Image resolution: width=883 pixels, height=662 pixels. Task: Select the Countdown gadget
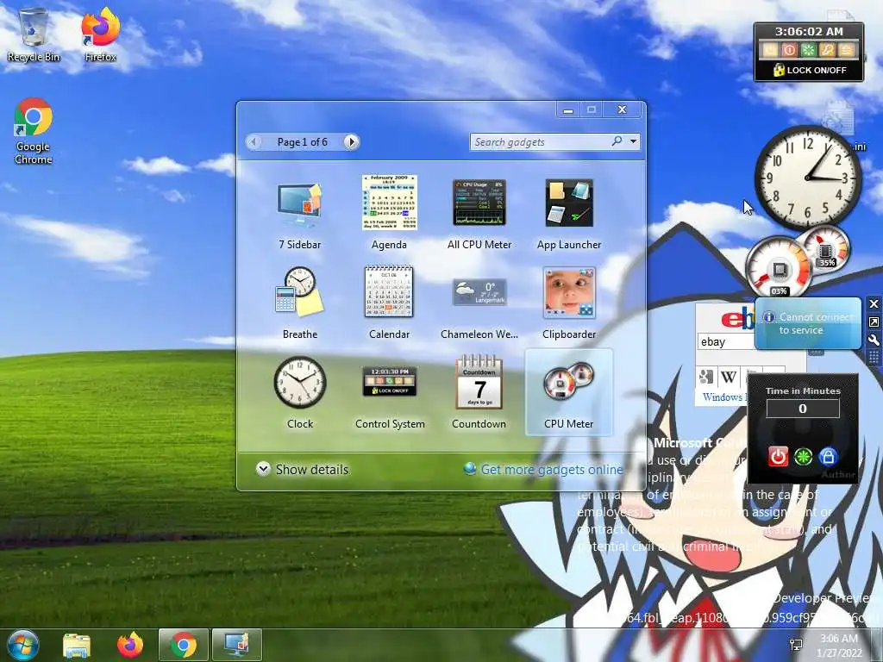click(479, 393)
